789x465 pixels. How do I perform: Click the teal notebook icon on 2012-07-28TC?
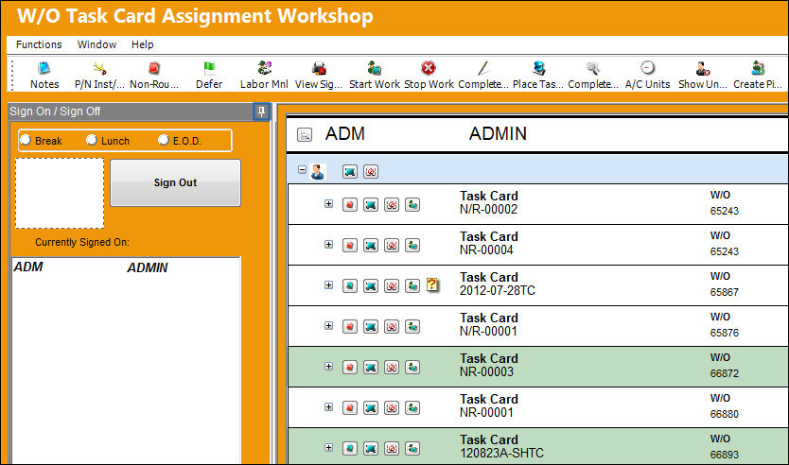pyautogui.click(x=350, y=286)
